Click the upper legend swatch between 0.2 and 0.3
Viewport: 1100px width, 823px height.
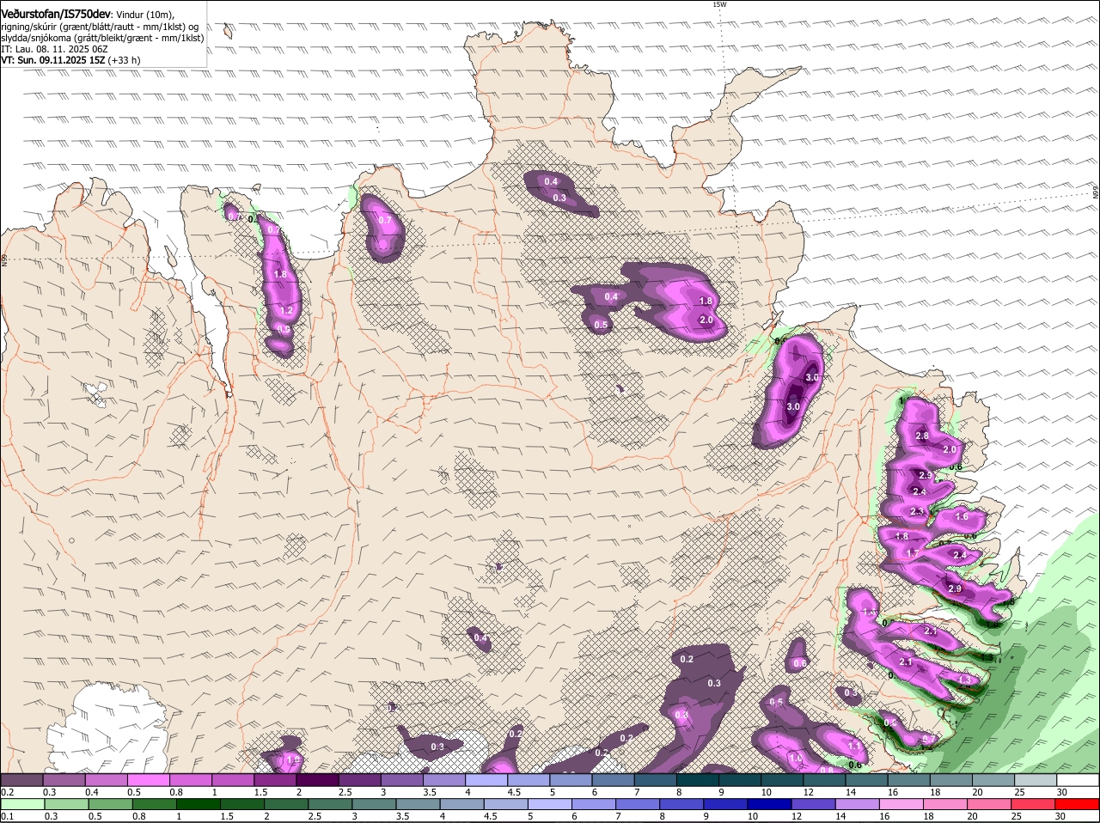point(21,779)
